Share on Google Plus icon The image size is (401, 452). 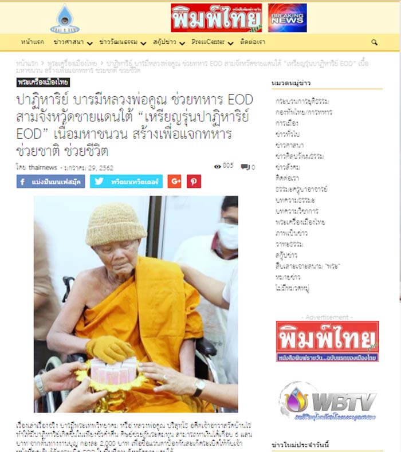pyautogui.click(x=174, y=182)
